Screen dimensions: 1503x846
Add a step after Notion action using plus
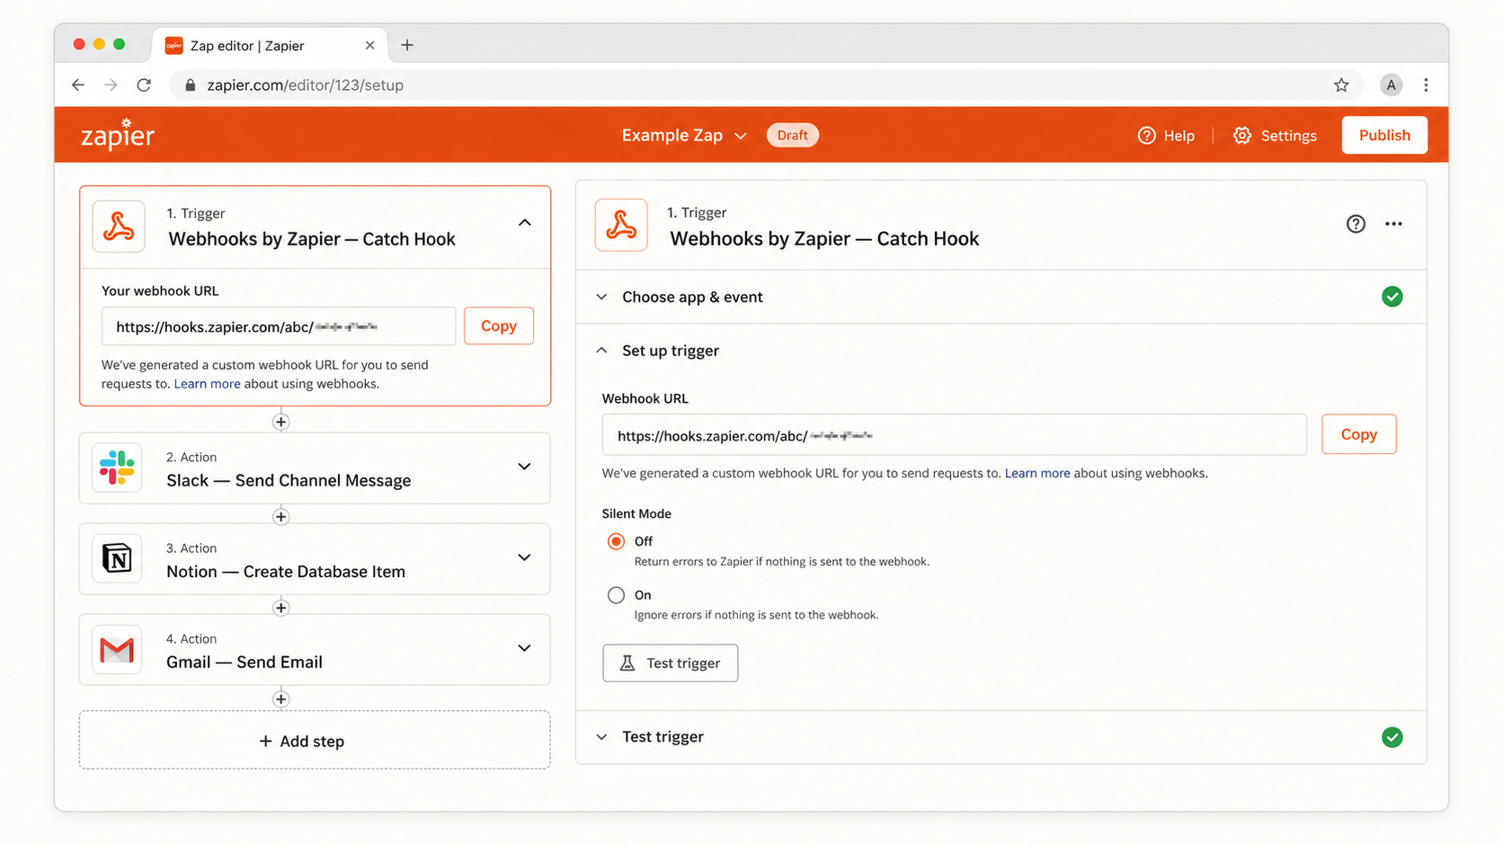click(x=280, y=608)
